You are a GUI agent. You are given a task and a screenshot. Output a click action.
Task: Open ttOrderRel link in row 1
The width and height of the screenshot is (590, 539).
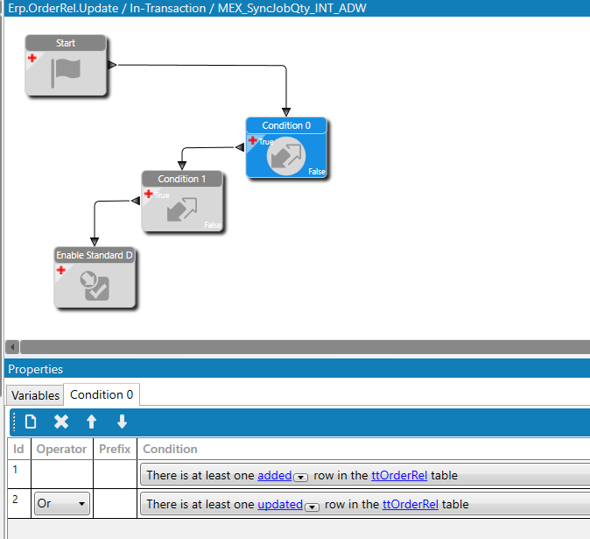pyautogui.click(x=399, y=475)
